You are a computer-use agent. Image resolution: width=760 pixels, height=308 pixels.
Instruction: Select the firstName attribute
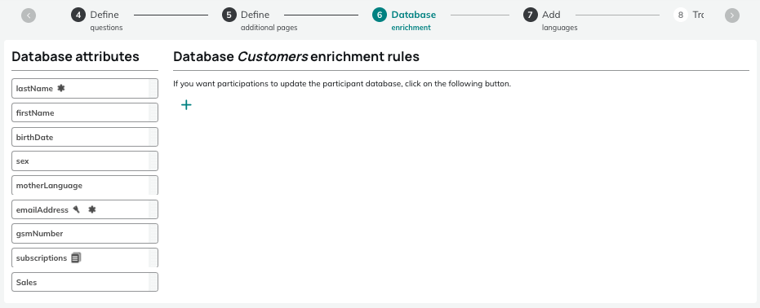tap(85, 112)
